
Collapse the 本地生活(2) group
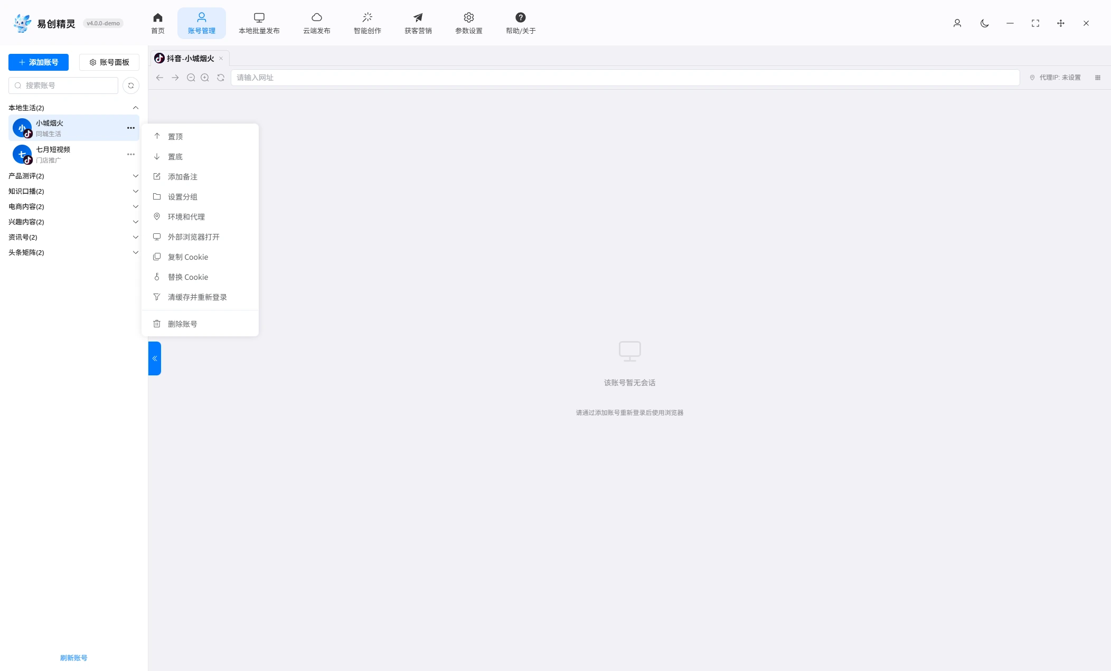pos(74,108)
